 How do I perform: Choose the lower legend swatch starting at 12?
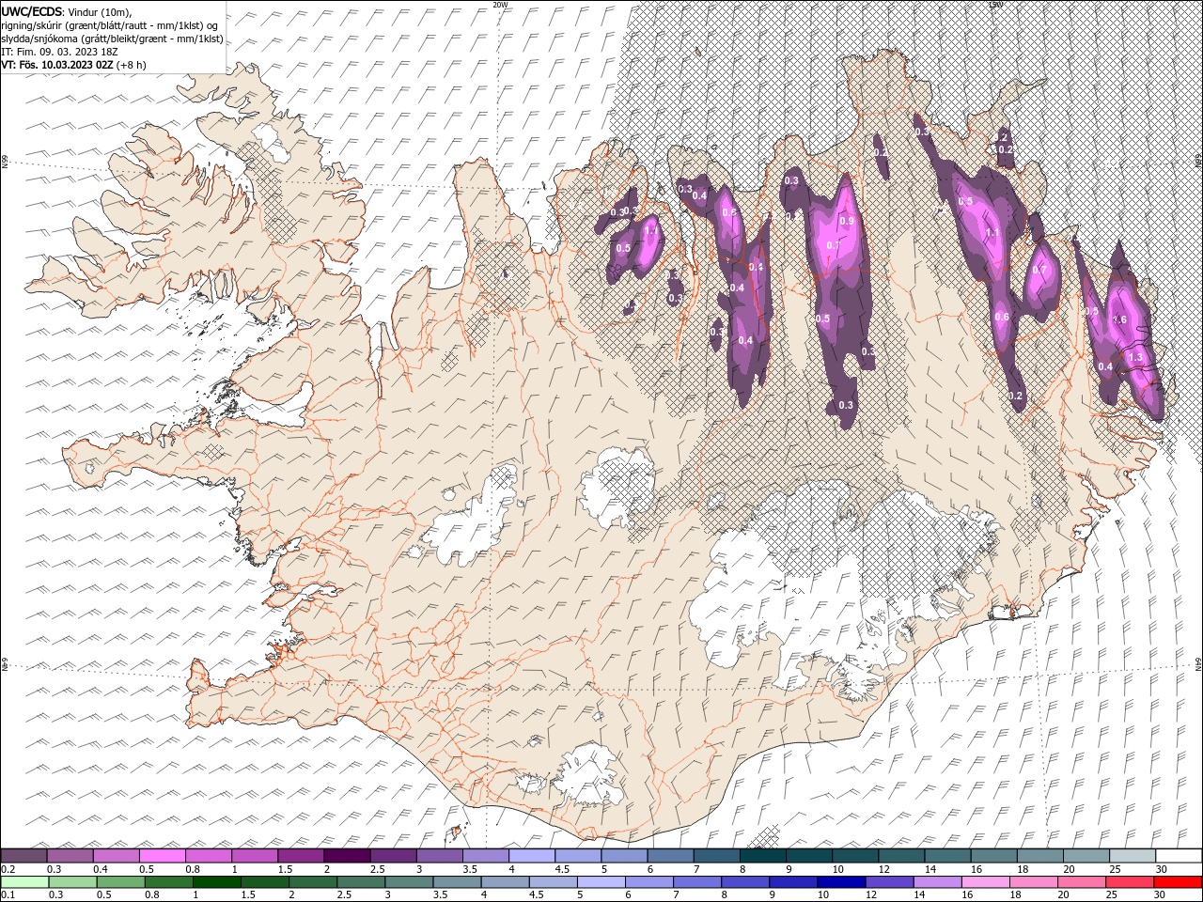(889, 882)
